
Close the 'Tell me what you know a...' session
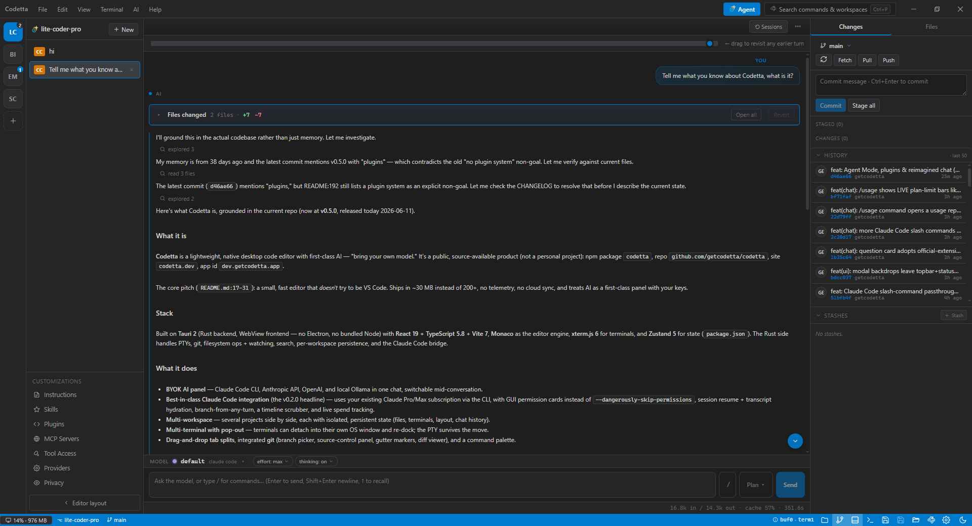[132, 70]
